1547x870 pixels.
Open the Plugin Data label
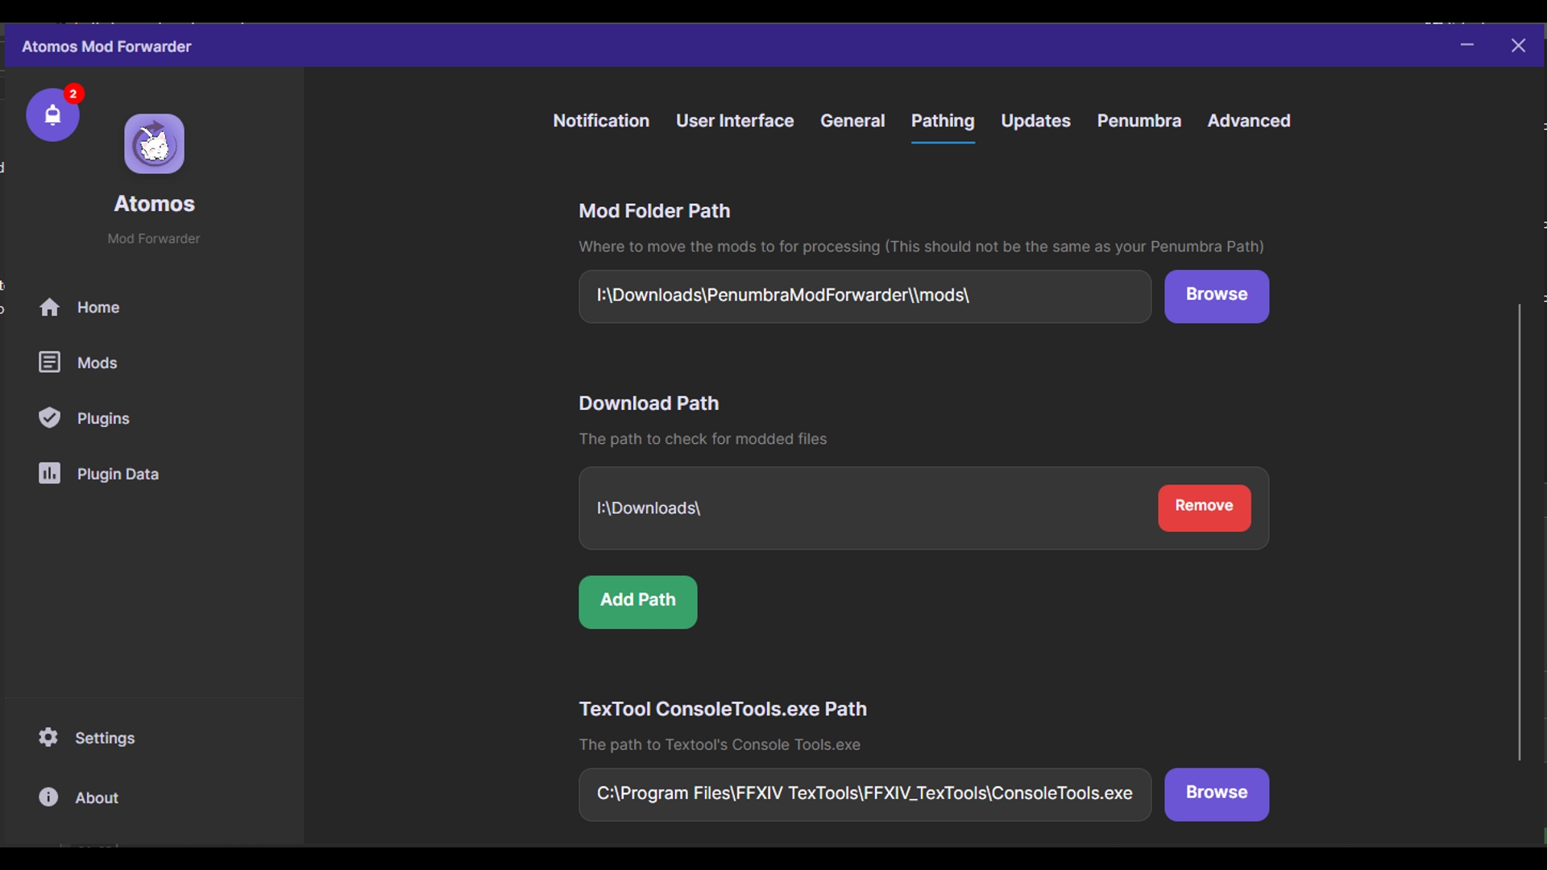coord(118,474)
